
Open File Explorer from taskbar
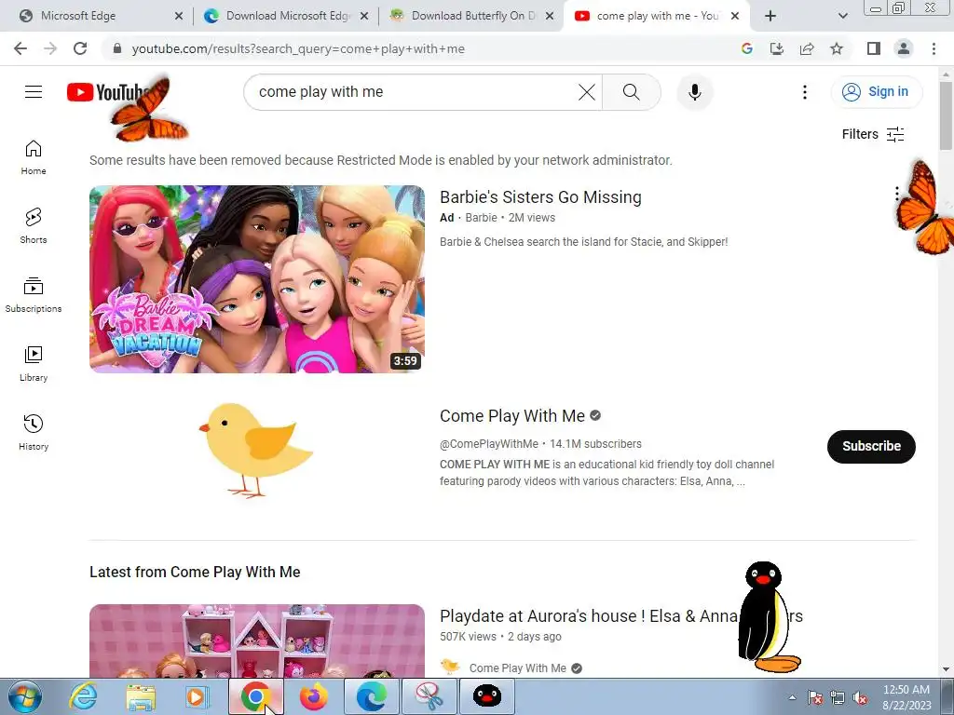(x=141, y=696)
